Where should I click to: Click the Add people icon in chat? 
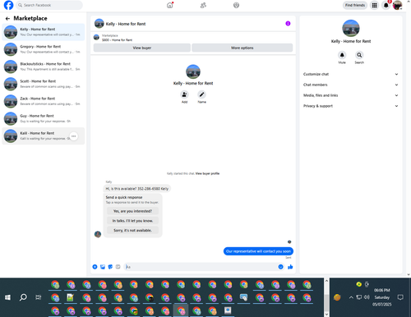184,94
